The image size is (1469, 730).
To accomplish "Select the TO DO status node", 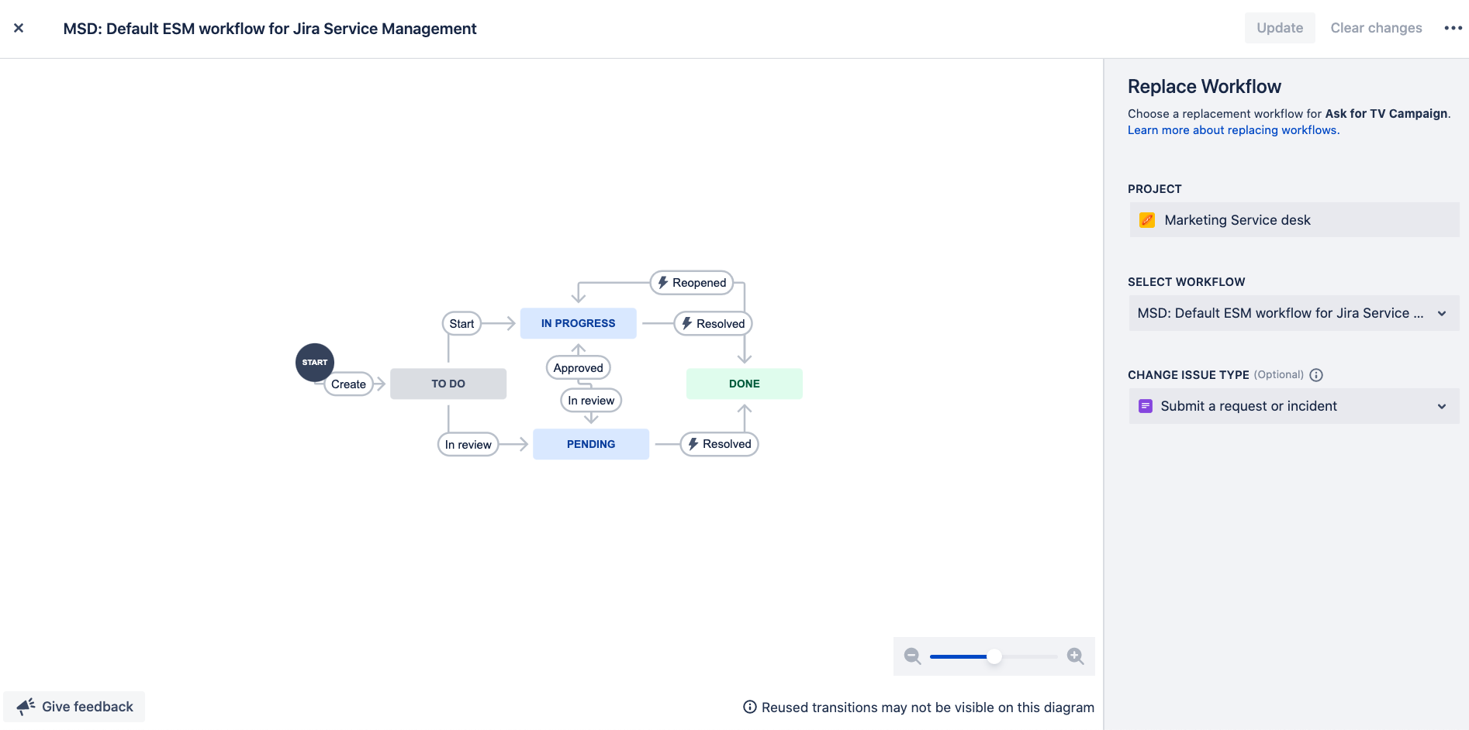I will (448, 384).
